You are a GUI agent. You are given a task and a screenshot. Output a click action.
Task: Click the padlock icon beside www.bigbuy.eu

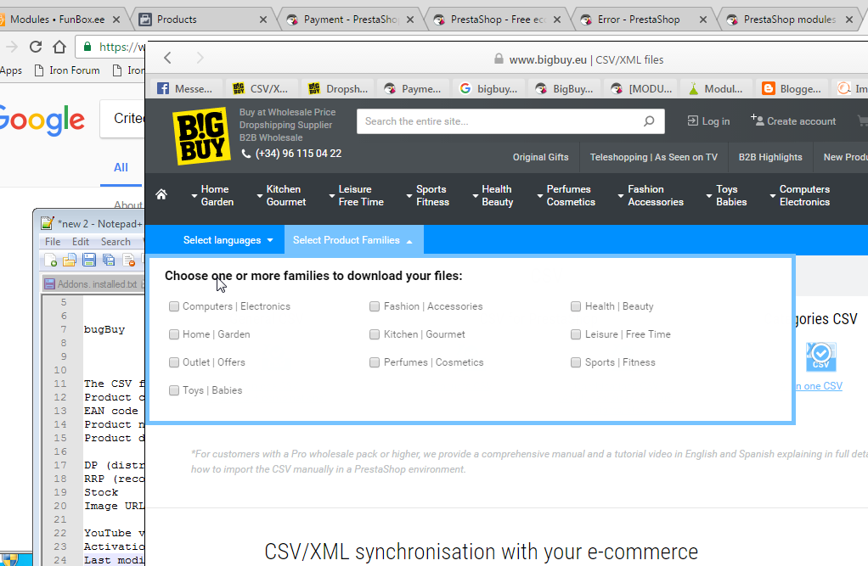499,59
